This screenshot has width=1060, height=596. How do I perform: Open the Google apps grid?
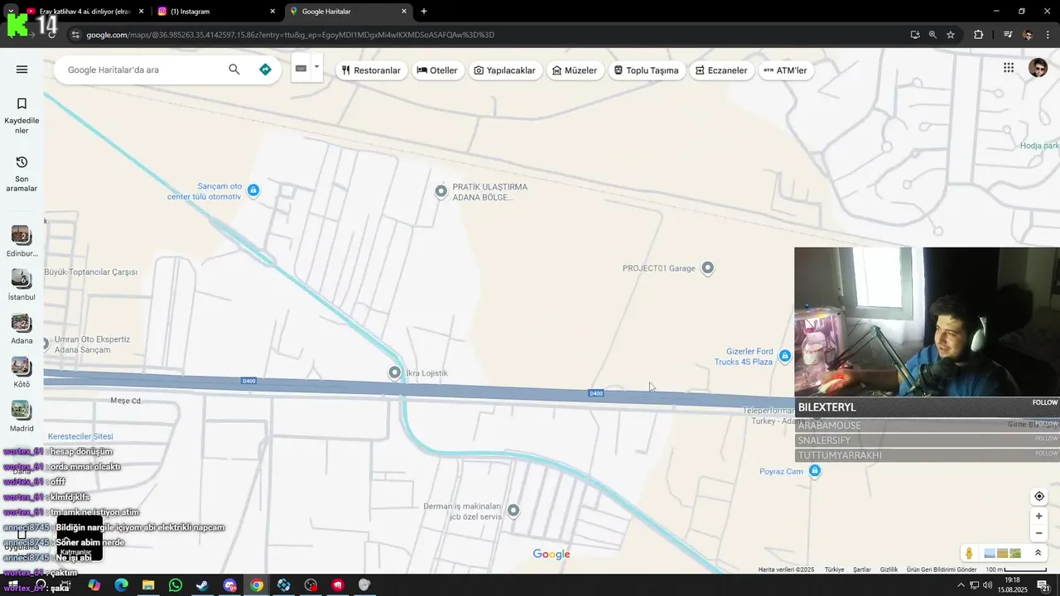click(1009, 68)
